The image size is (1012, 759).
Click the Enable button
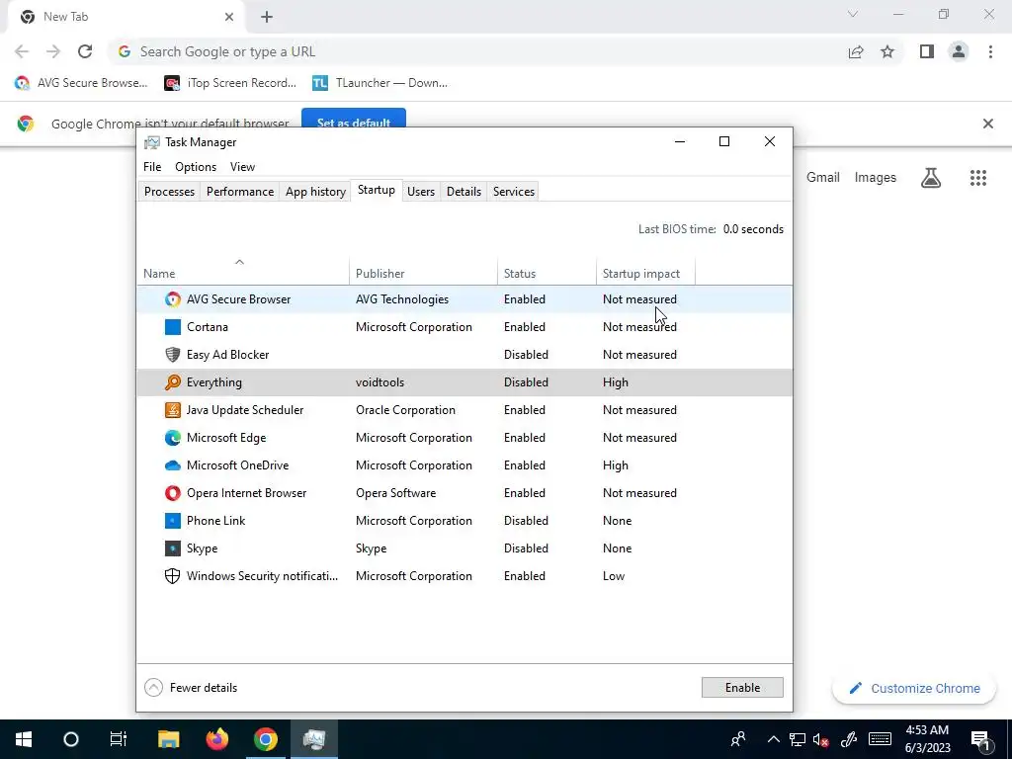tap(742, 688)
